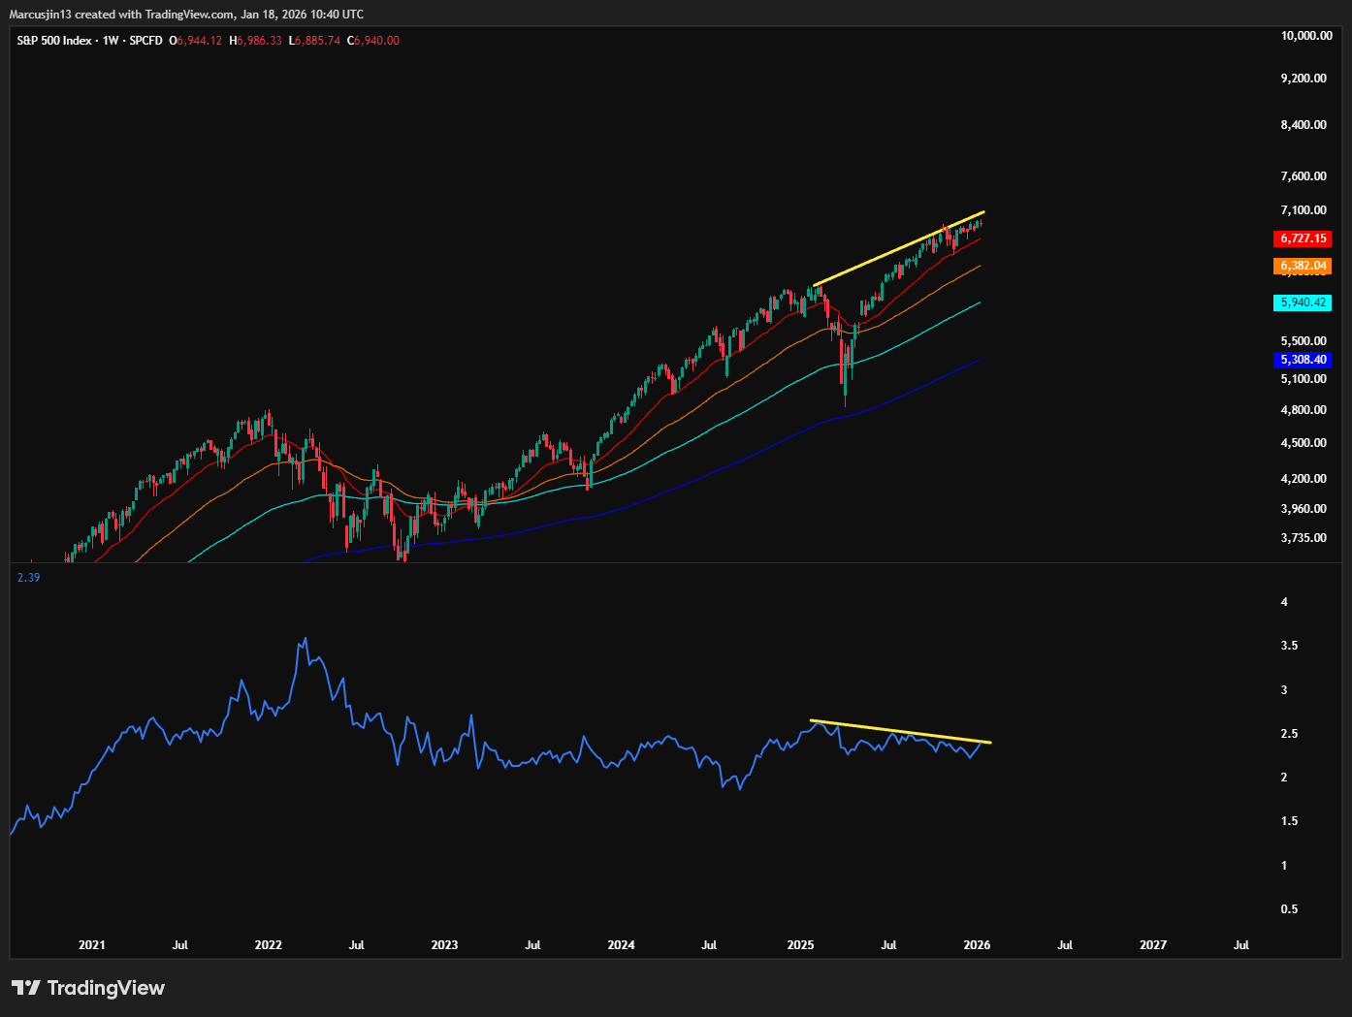Click the 2021 time axis label
The width and height of the screenshot is (1352, 1017).
(x=92, y=945)
